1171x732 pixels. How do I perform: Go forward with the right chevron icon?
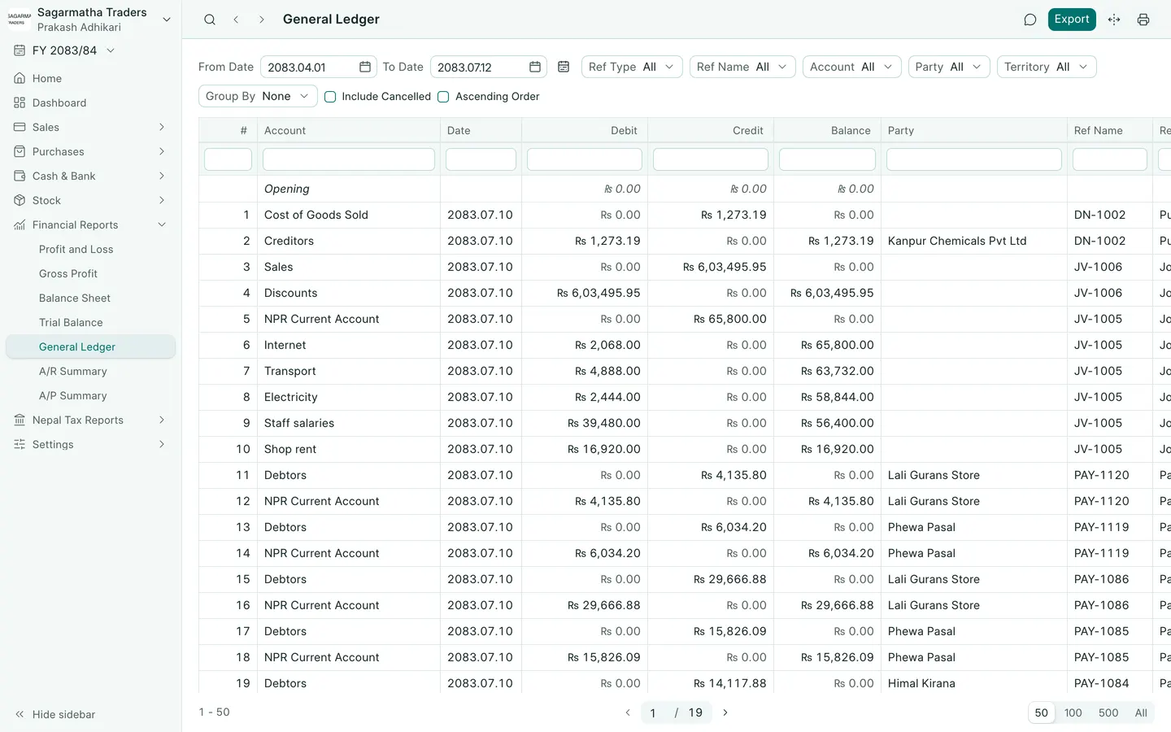click(261, 20)
